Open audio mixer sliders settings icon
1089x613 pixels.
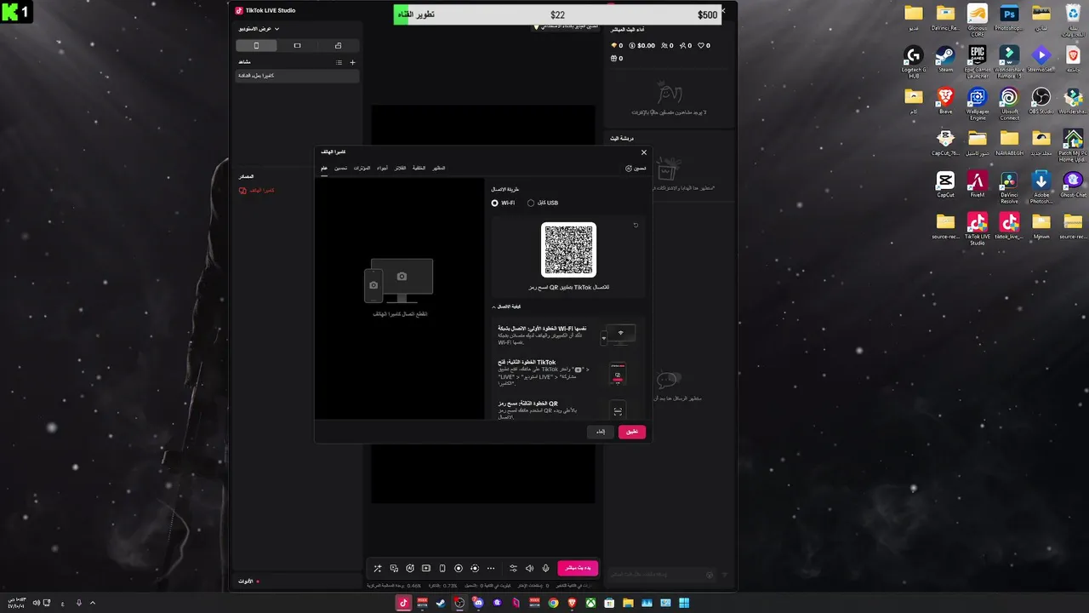pyautogui.click(x=513, y=568)
